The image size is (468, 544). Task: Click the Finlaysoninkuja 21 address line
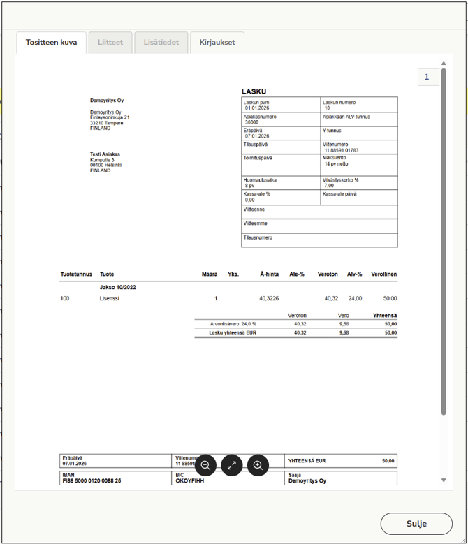110,117
